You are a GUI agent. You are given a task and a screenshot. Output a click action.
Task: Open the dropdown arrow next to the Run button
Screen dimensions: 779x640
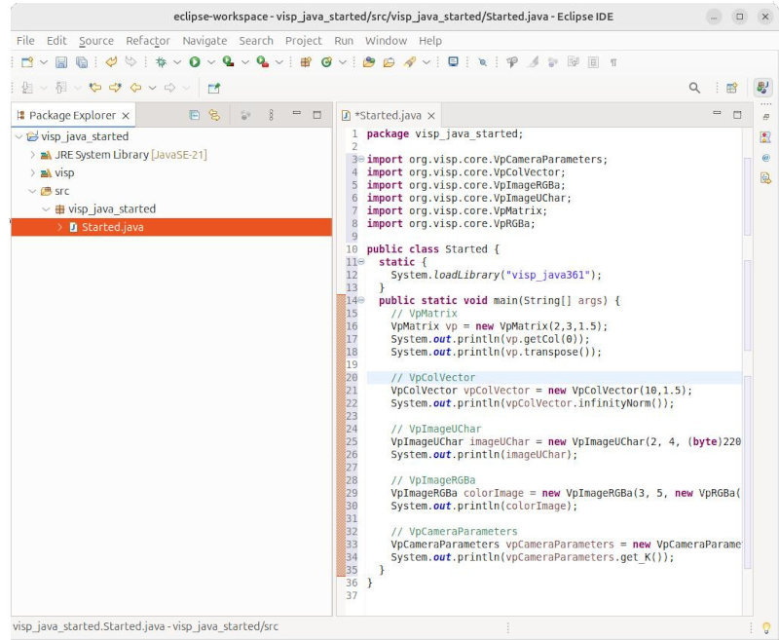click(210, 62)
